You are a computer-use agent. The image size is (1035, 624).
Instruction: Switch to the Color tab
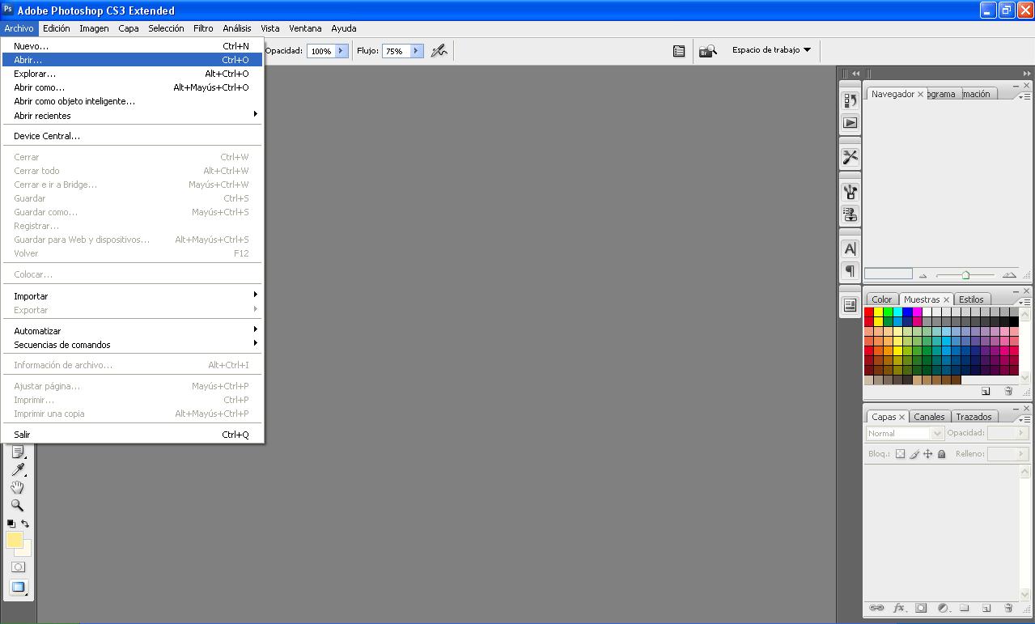[881, 299]
